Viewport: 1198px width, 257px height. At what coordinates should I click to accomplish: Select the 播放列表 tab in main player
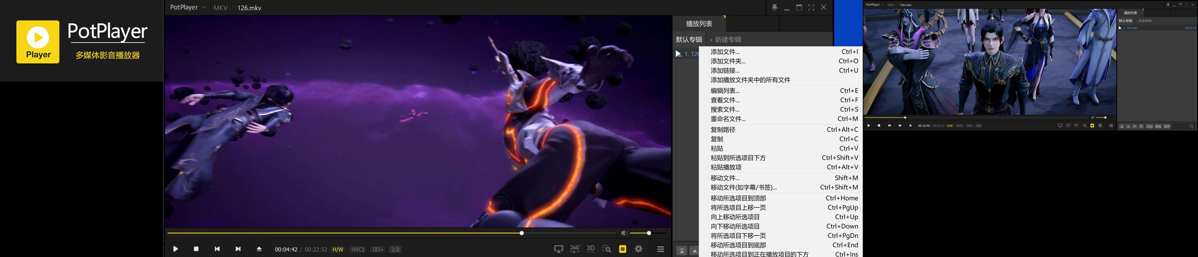(x=699, y=24)
